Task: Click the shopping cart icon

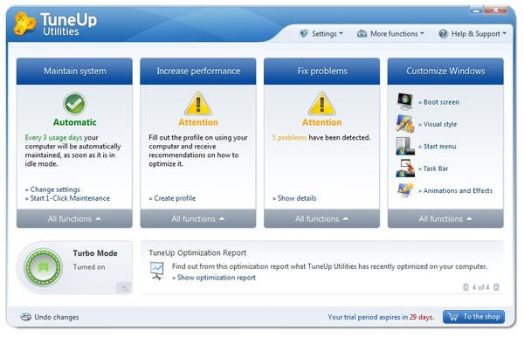Action: [453, 317]
